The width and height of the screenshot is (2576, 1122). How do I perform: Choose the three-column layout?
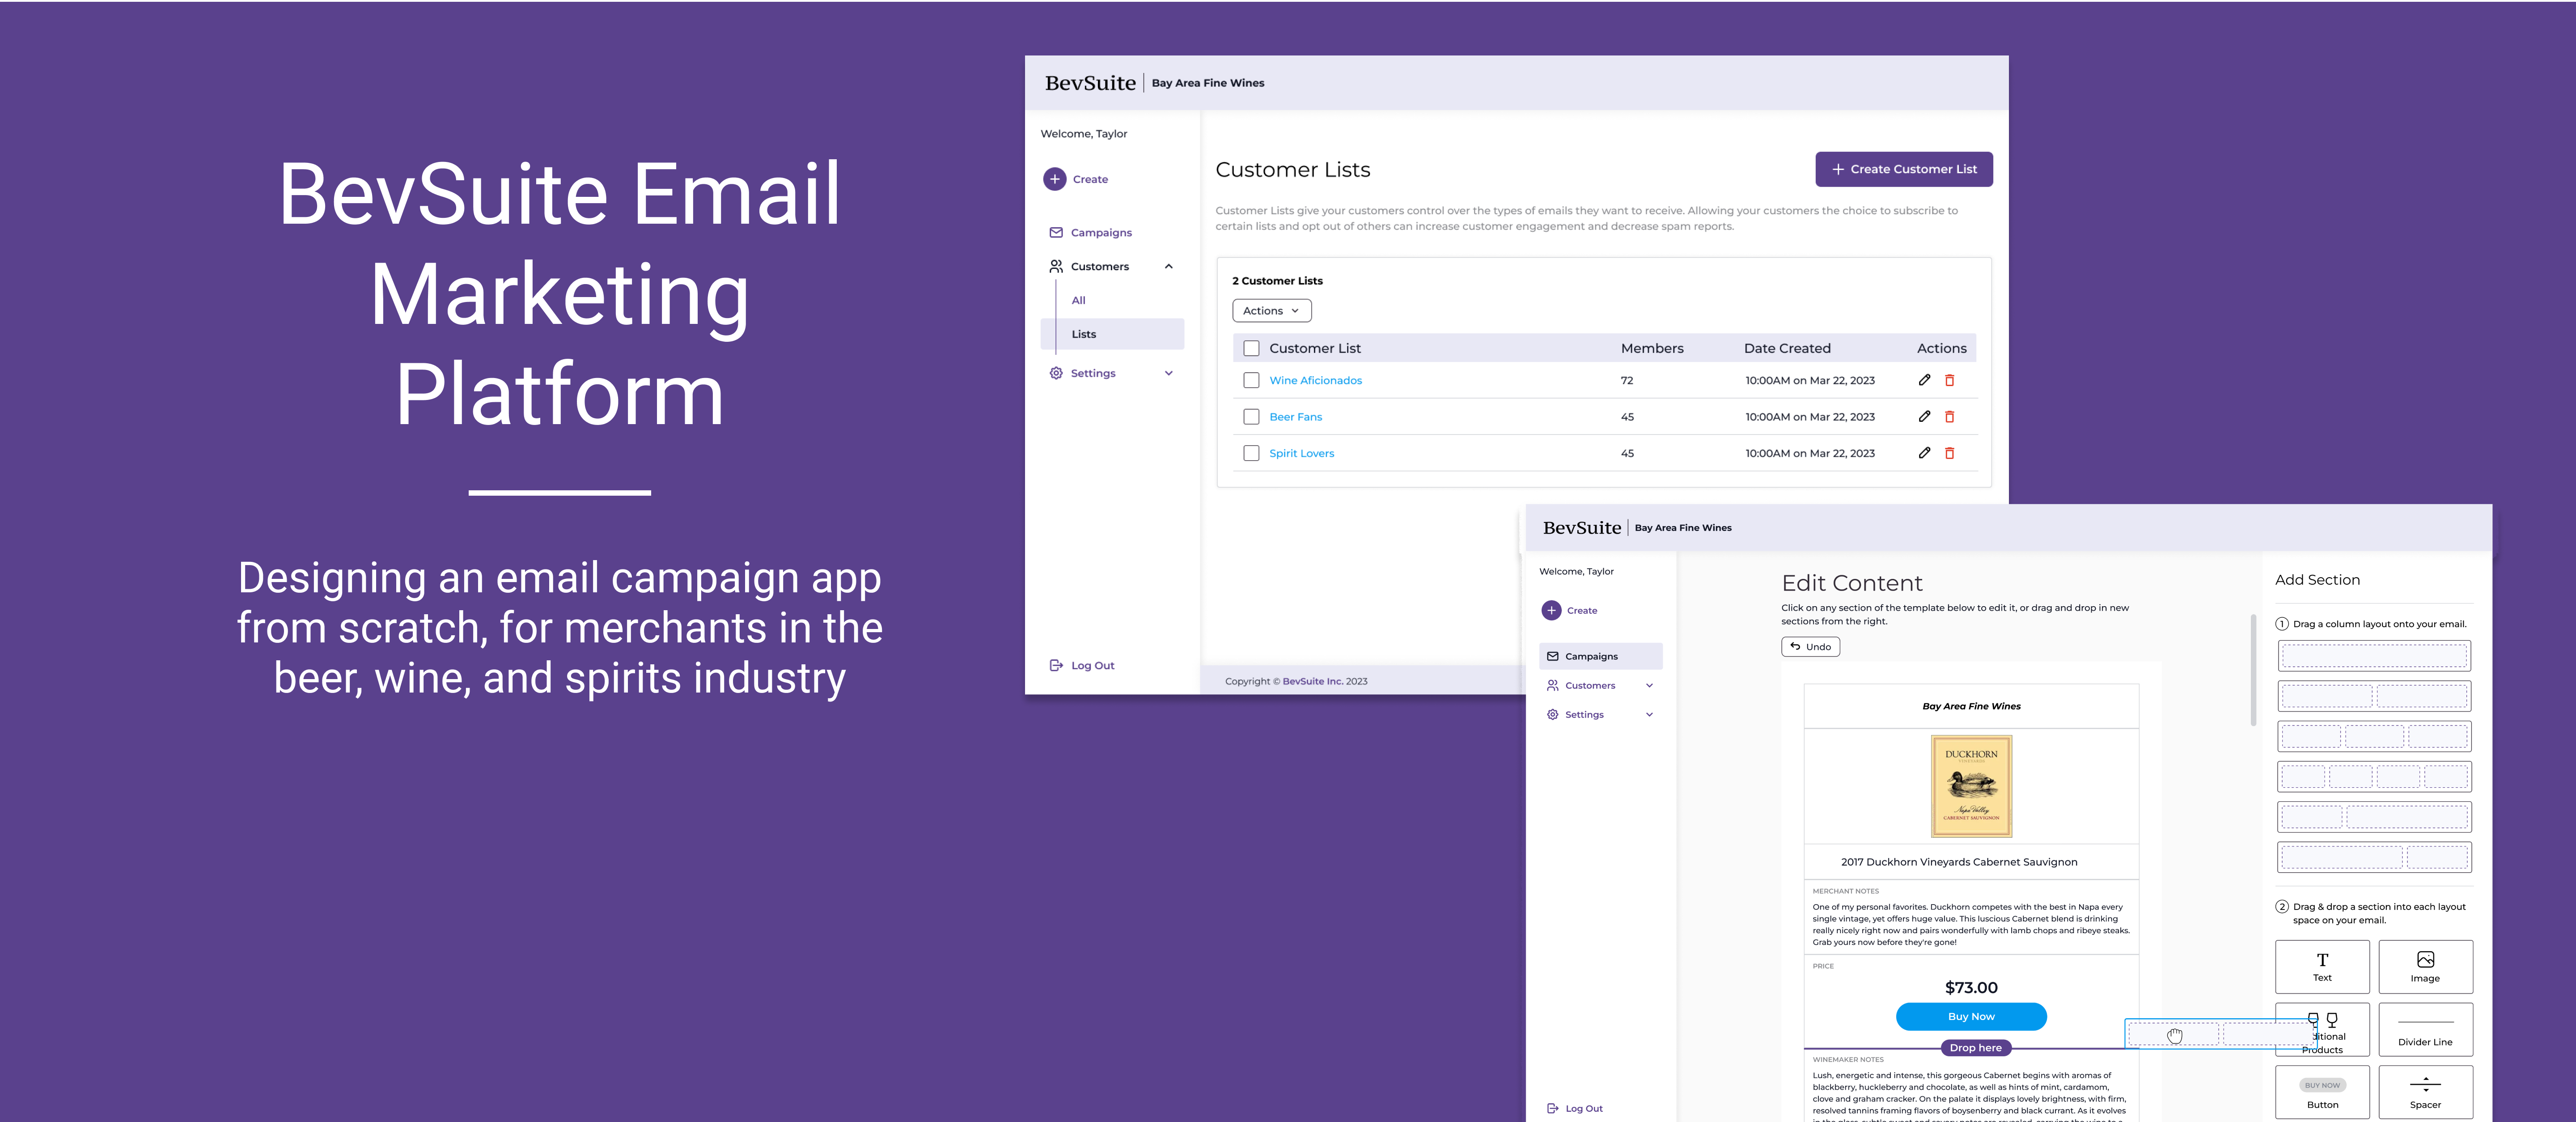point(2374,737)
